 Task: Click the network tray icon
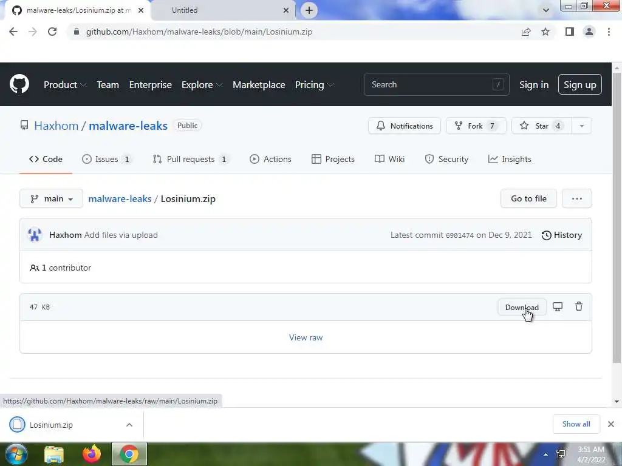(x=561, y=454)
